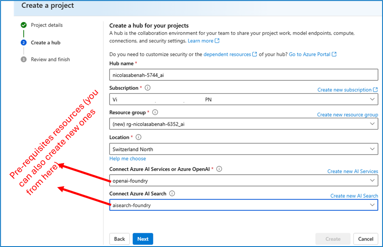Viewport: 383px width, 247px height.
Task: Click info icon beside Connect Azure AI Services
Action: tap(219, 169)
